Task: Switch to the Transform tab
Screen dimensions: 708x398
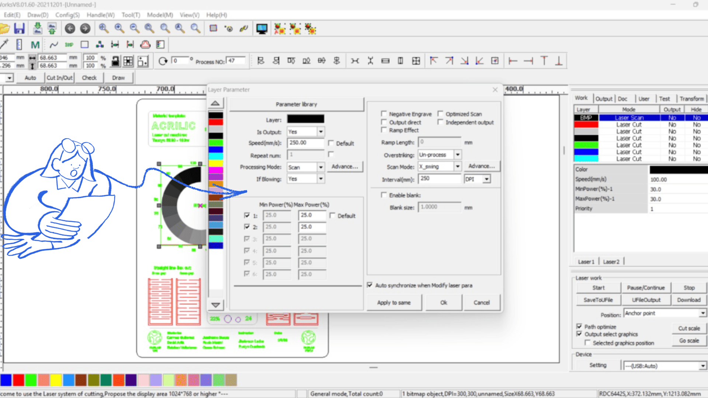Action: coord(691,99)
